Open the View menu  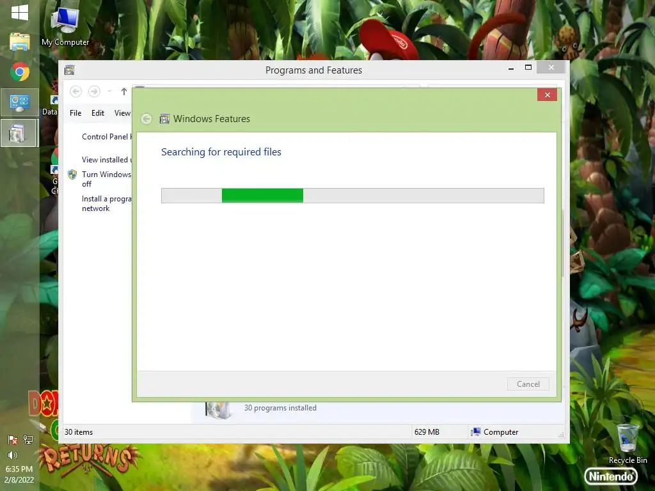tap(122, 113)
